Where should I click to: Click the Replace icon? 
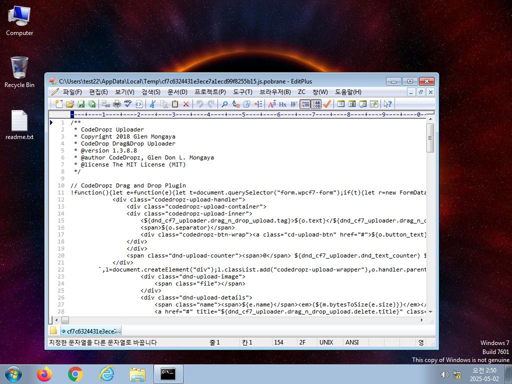(236, 104)
